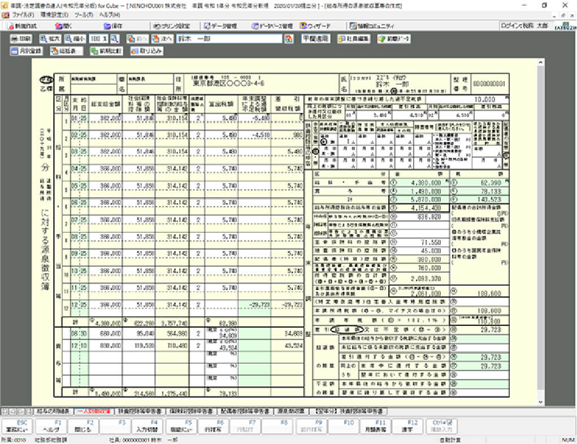Click the F11 function key button
Viewport: 577px width, 444px height.
(x=376, y=426)
